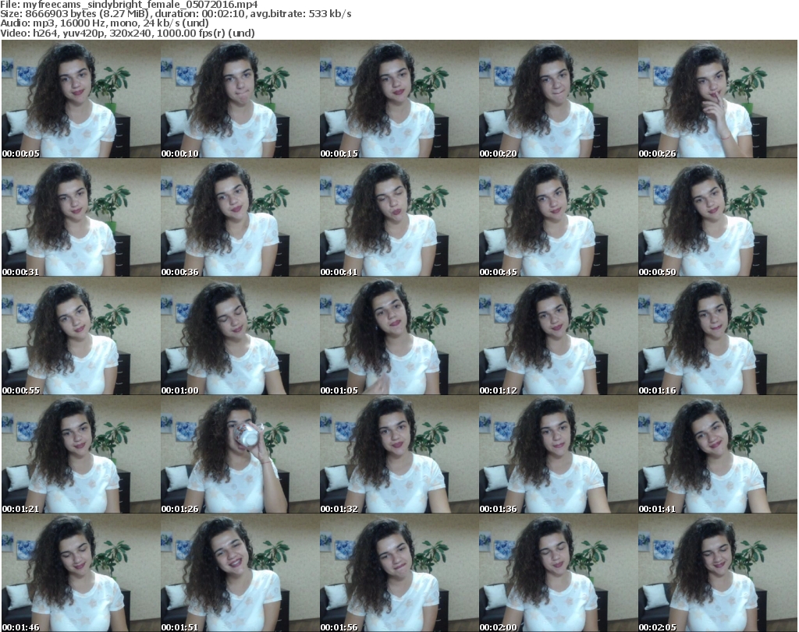
Task: Select the frame stamped 00:01:05
Action: point(399,337)
